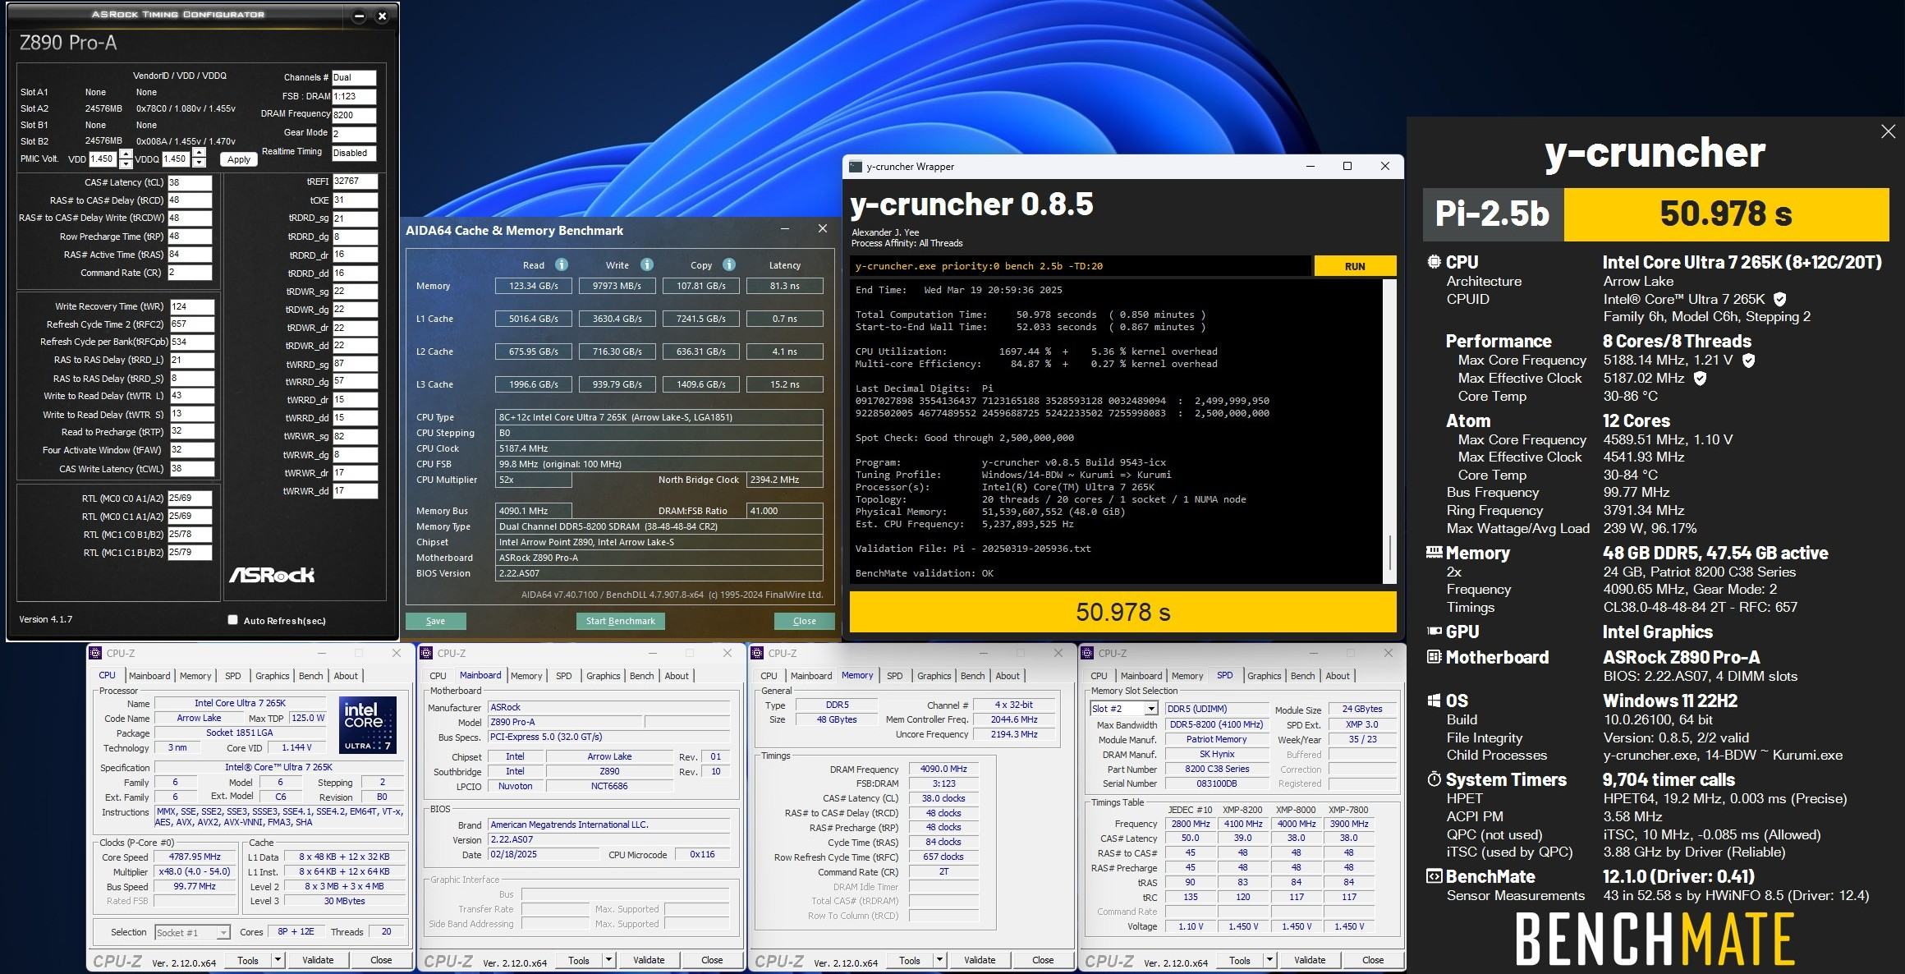Click the GPU section icon in BenchMate panel

1434,632
